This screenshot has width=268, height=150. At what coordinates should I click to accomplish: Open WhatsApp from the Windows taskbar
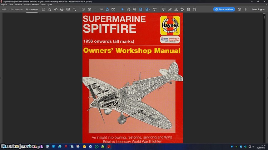(96, 146)
